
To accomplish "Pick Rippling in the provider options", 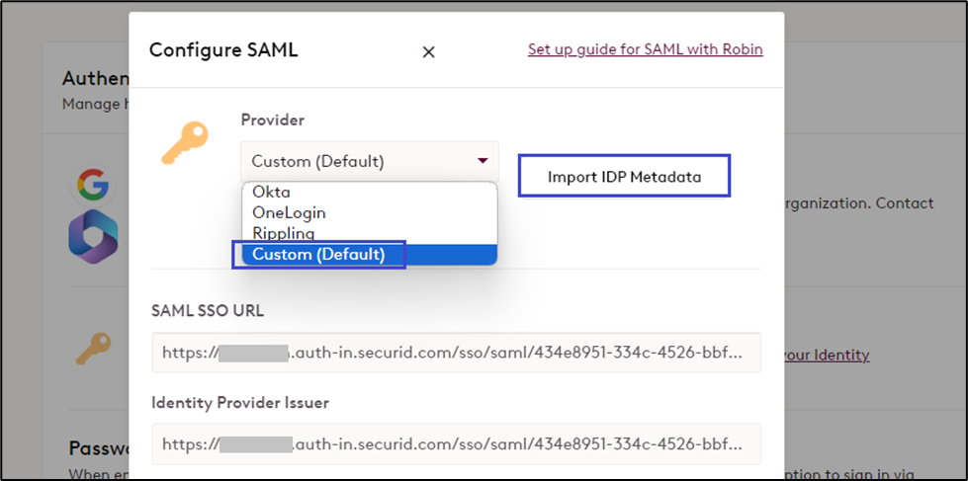I will tap(283, 233).
